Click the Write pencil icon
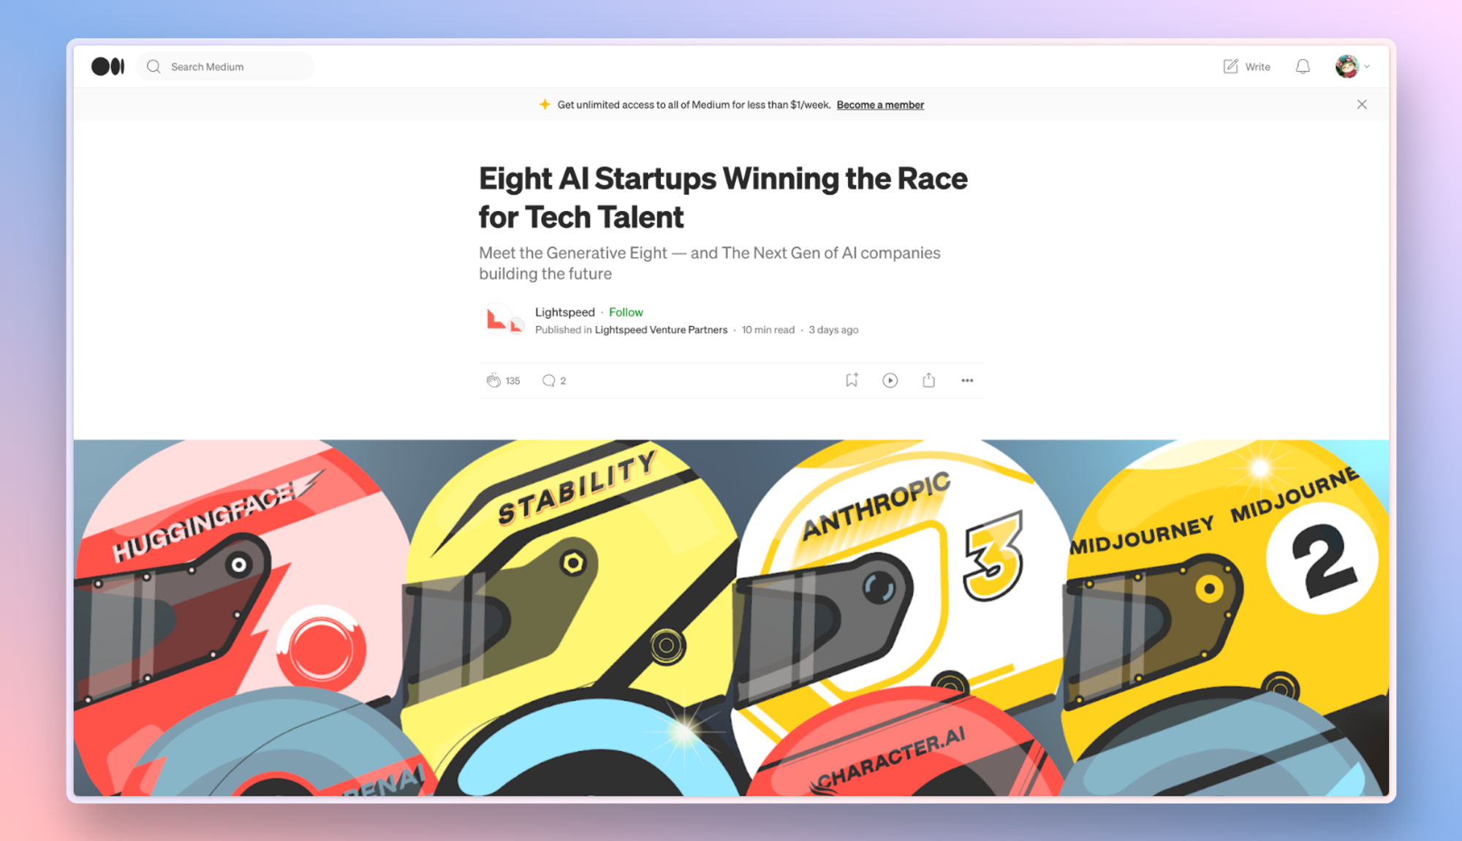Viewport: 1462px width, 841px height. coord(1231,66)
